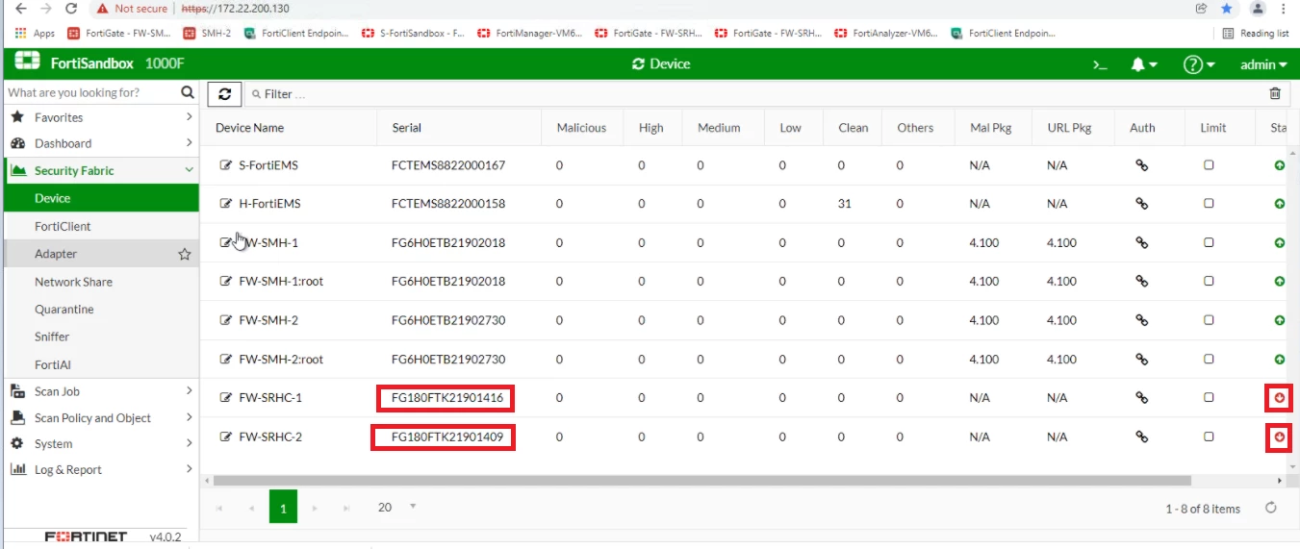Viewport: 1300px width, 549px height.
Task: Open the help question mark dropdown
Action: point(1199,64)
